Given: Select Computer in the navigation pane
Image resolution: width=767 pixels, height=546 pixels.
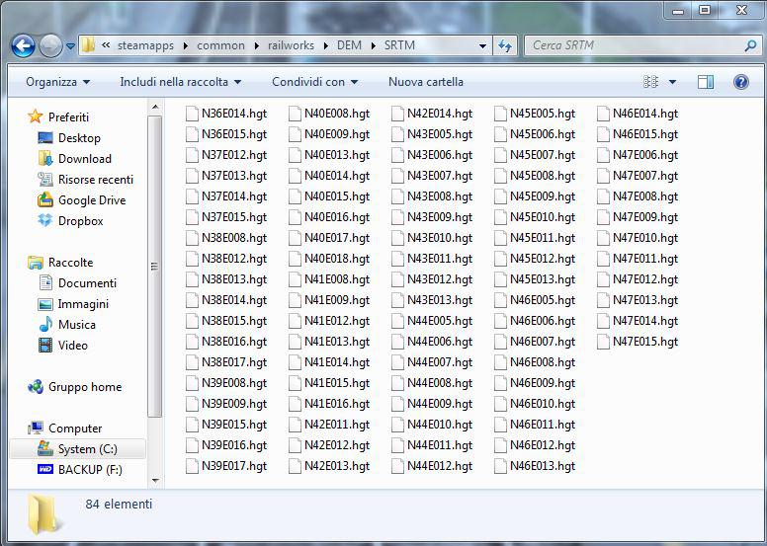Looking at the screenshot, I should [64, 429].
